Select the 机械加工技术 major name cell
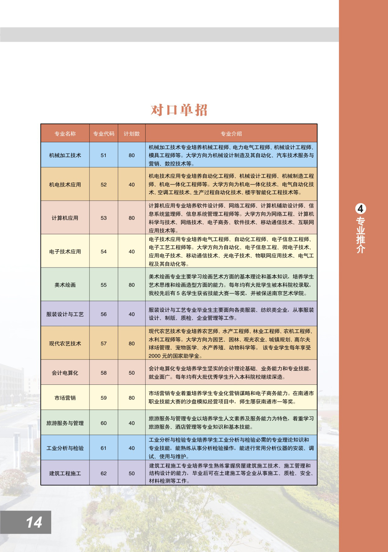The height and width of the screenshot is (552, 388). pyautogui.click(x=65, y=155)
